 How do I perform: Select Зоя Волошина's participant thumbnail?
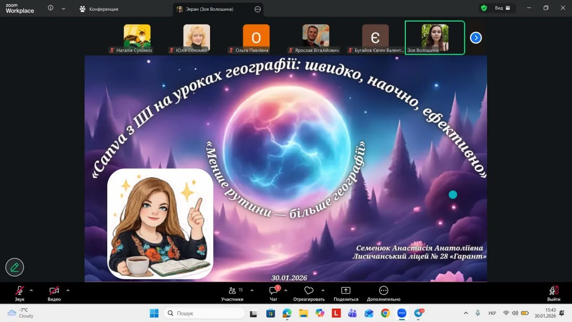435,38
